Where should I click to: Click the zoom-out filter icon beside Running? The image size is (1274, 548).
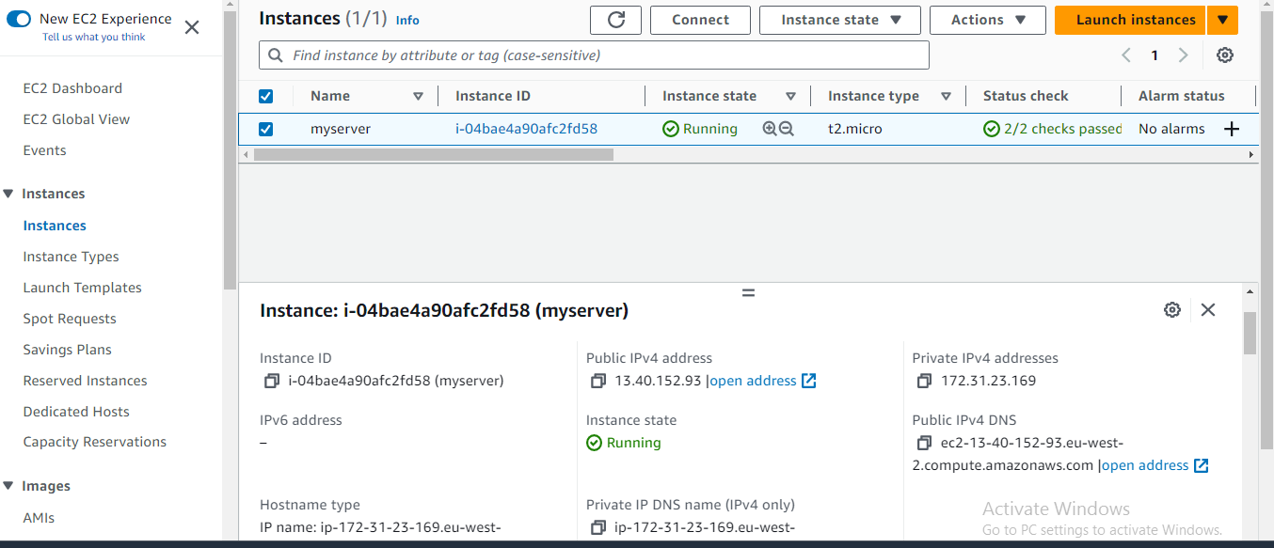point(787,129)
